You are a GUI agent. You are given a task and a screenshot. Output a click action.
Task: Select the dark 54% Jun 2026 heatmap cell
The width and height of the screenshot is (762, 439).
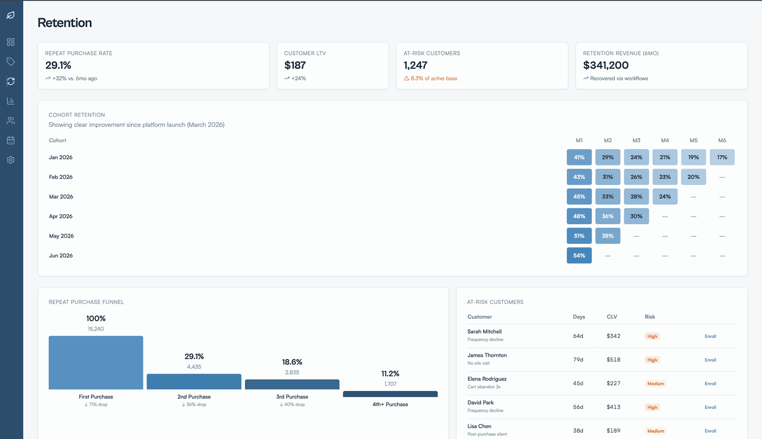579,255
